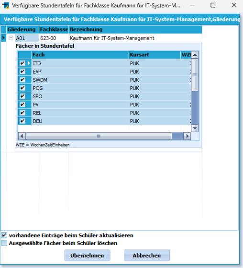Collapse the A01 Gliederung row
Screen dimensions: 243x268
click(x=11, y=38)
